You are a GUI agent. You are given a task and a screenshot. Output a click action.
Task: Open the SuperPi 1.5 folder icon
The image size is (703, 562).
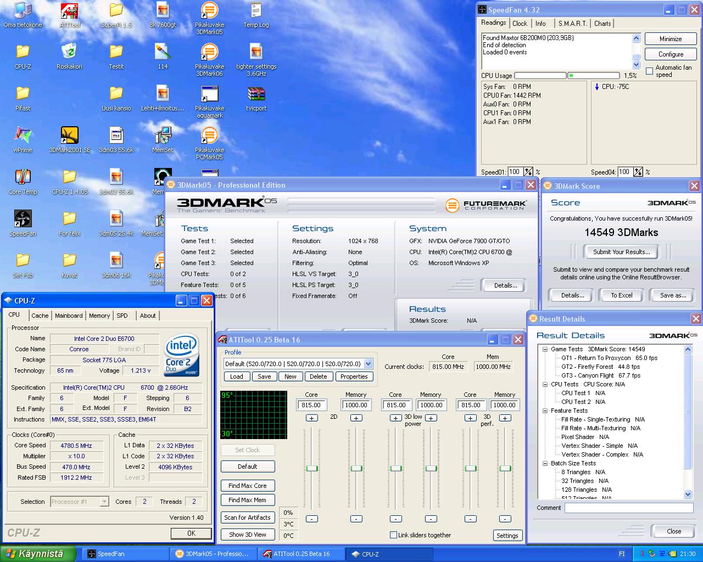[x=116, y=15]
